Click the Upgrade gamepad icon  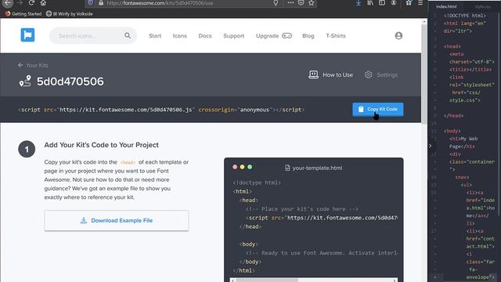287,35
